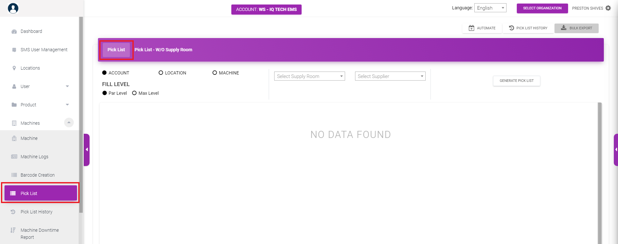Click the sidebar Pick List History icon
Image resolution: width=618 pixels, height=244 pixels.
pyautogui.click(x=13, y=212)
